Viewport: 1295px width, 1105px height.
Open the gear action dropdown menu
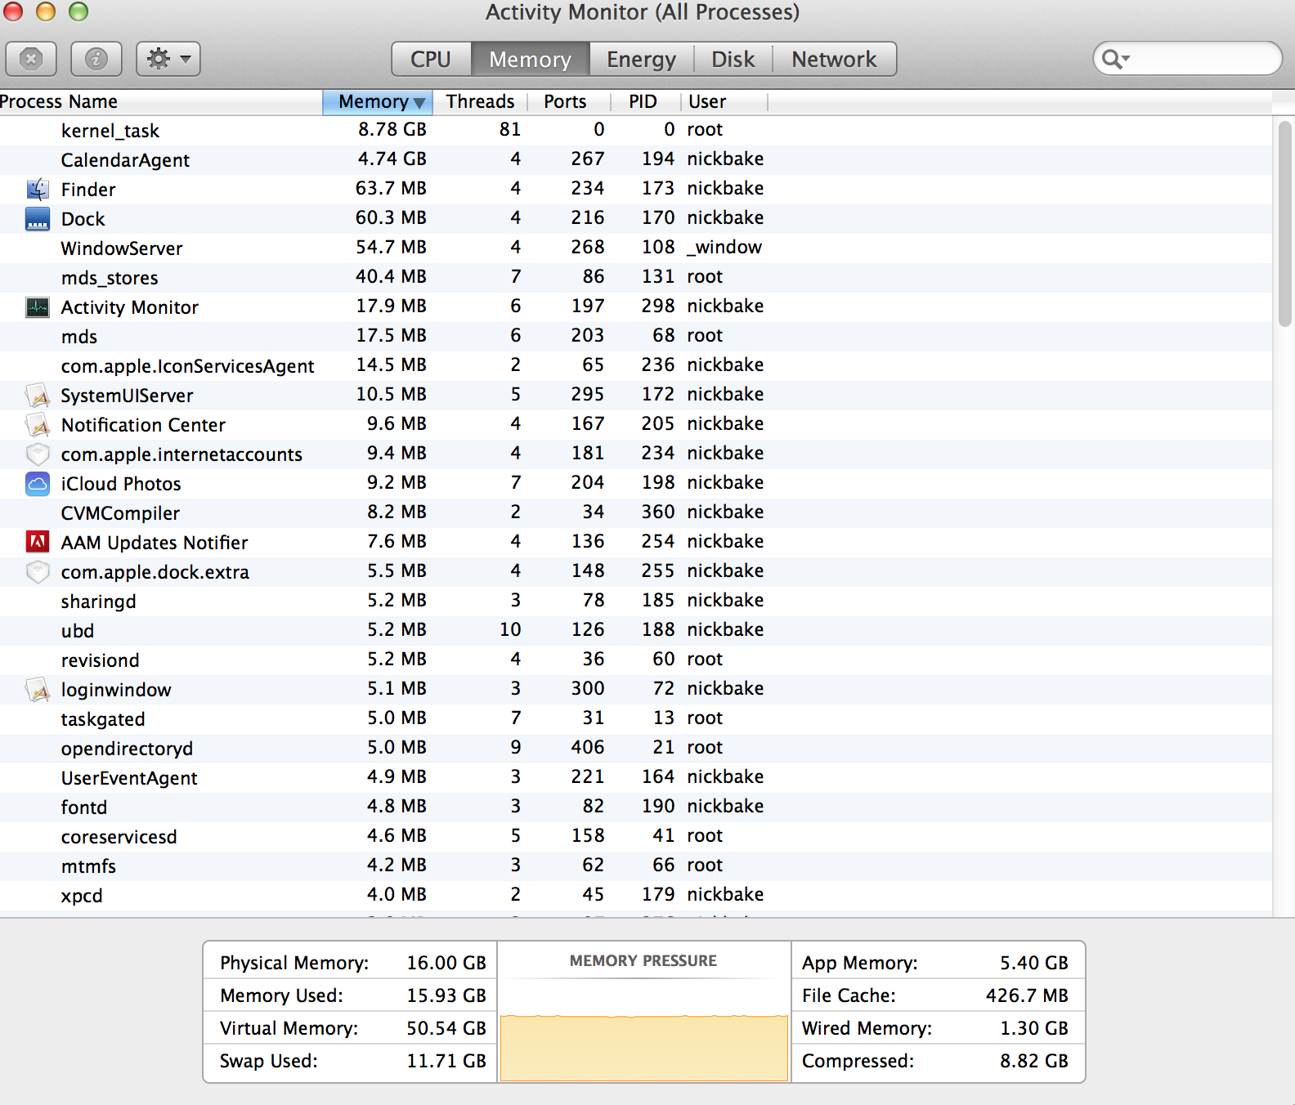pos(168,59)
